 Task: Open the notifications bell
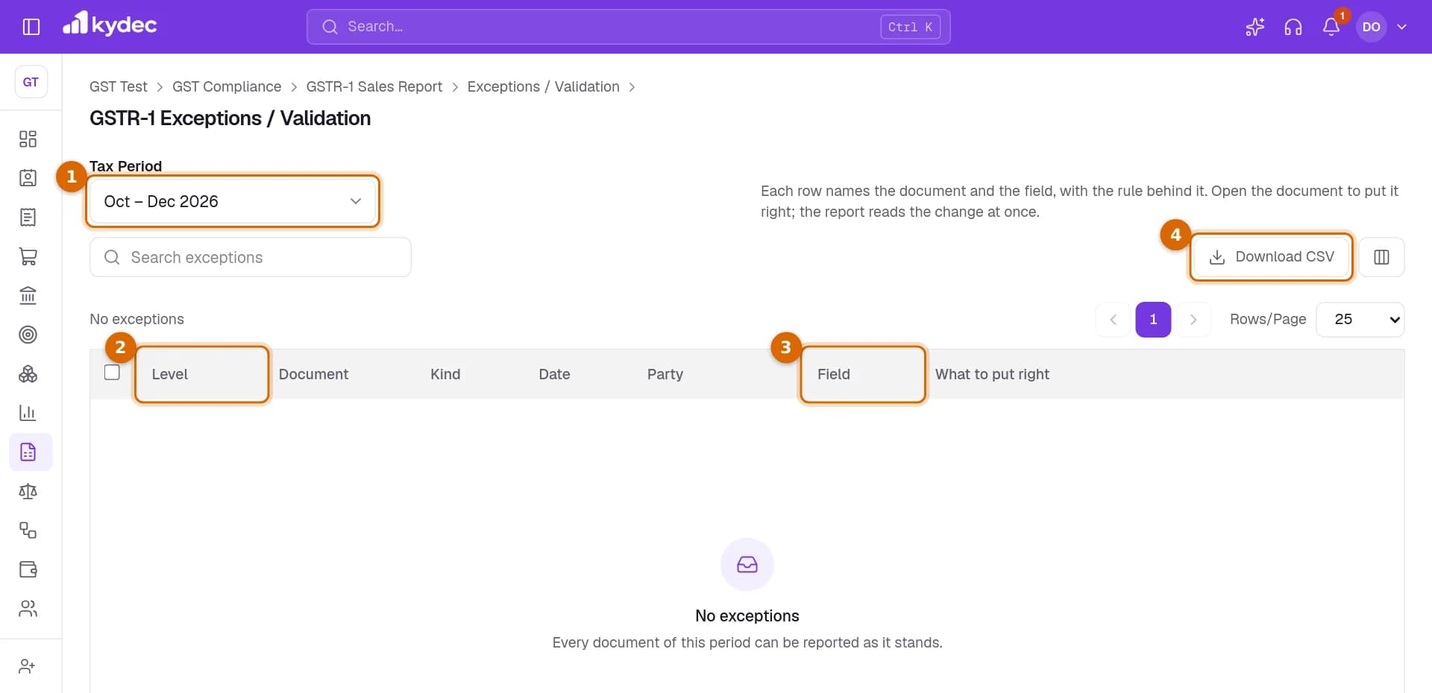(1331, 27)
